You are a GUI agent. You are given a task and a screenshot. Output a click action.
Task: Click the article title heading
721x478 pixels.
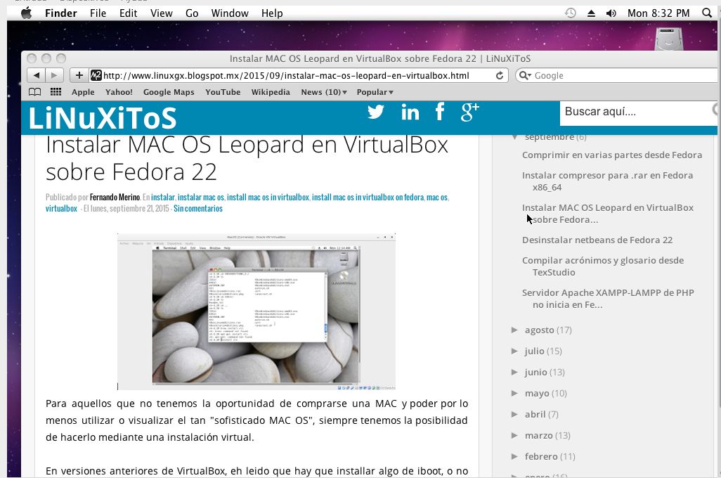click(247, 158)
